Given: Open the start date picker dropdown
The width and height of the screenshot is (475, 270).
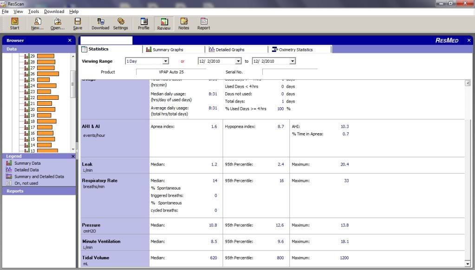Looking at the screenshot, I should [x=238, y=61].
